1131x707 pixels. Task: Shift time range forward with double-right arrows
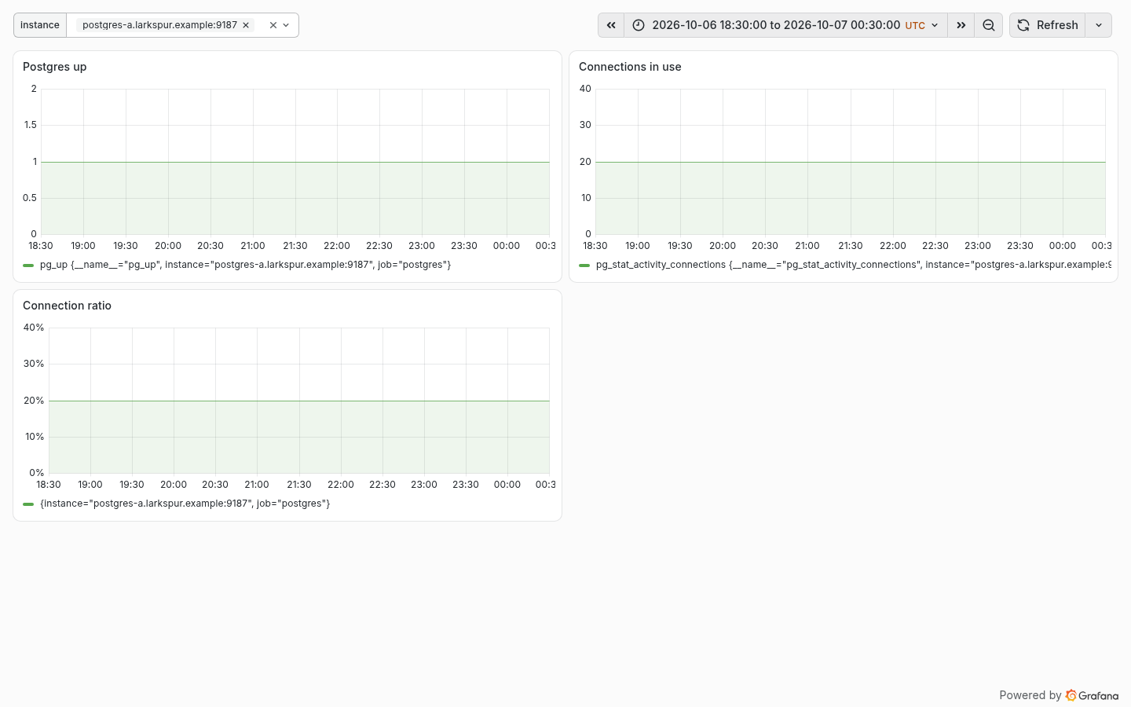click(x=961, y=25)
